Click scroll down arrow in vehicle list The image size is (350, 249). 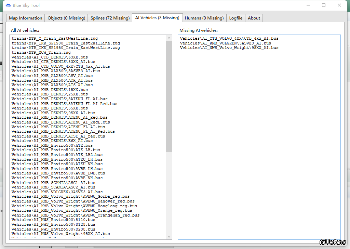coord(169,236)
